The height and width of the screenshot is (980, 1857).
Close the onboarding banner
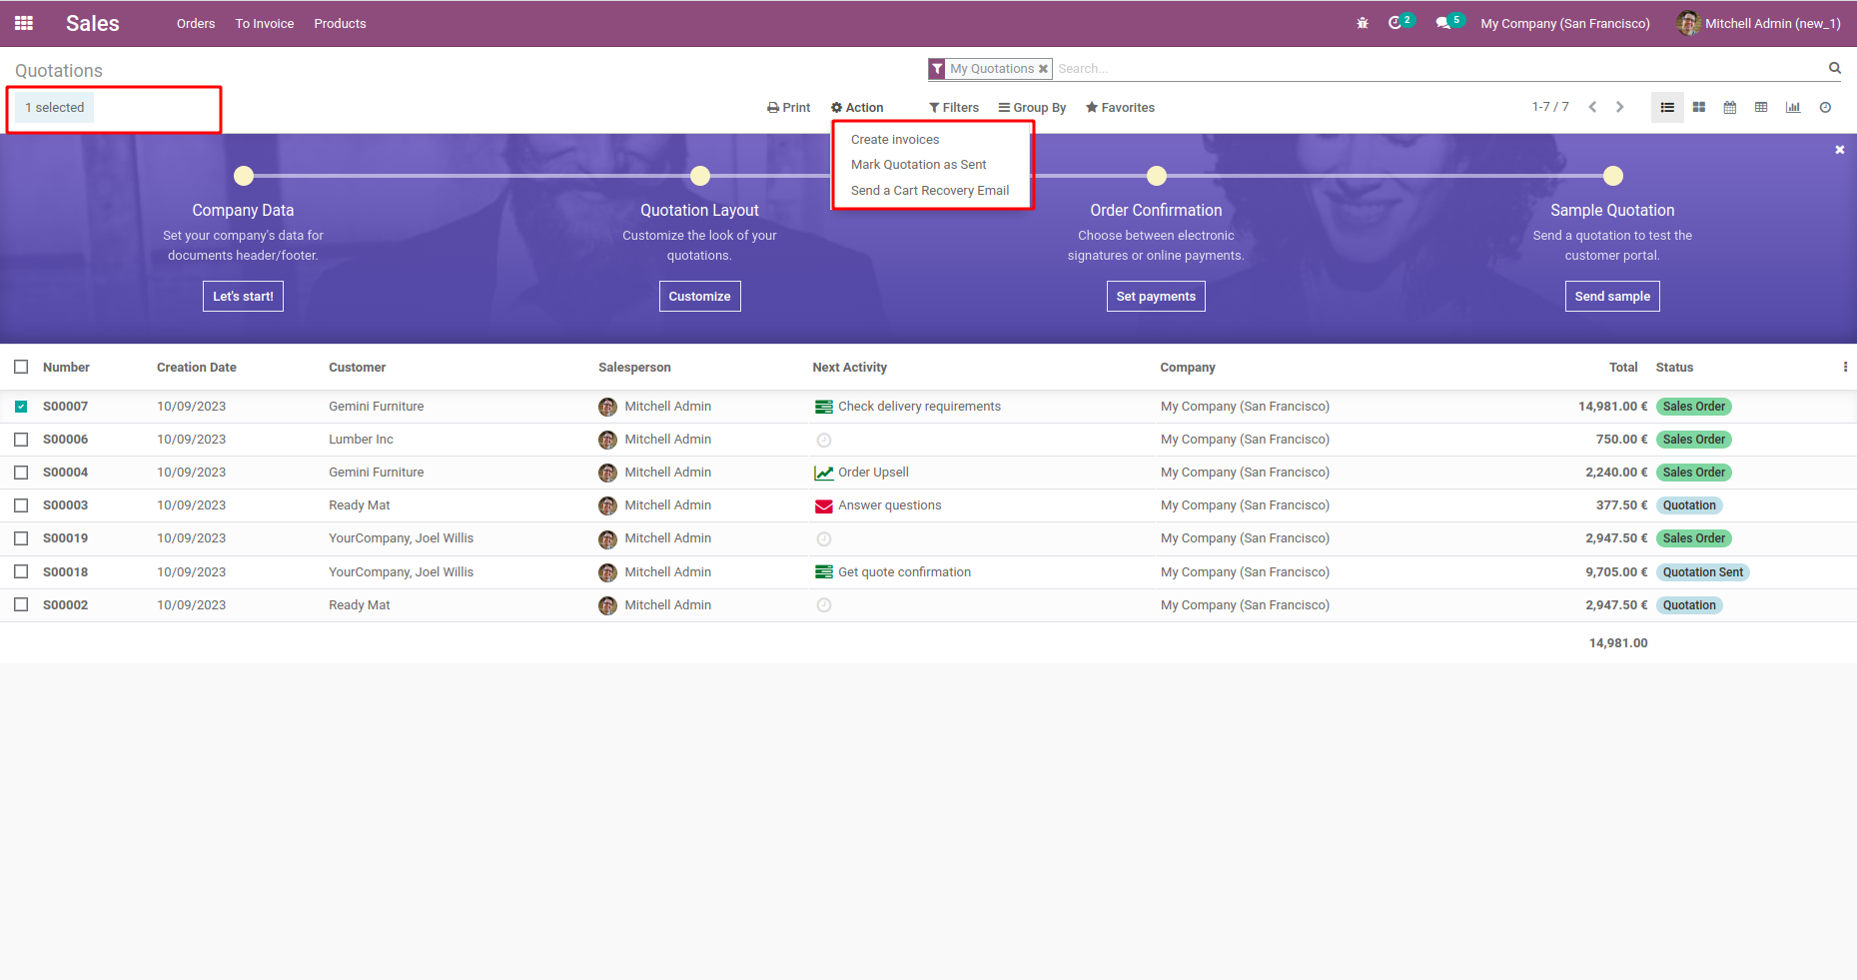[1840, 150]
